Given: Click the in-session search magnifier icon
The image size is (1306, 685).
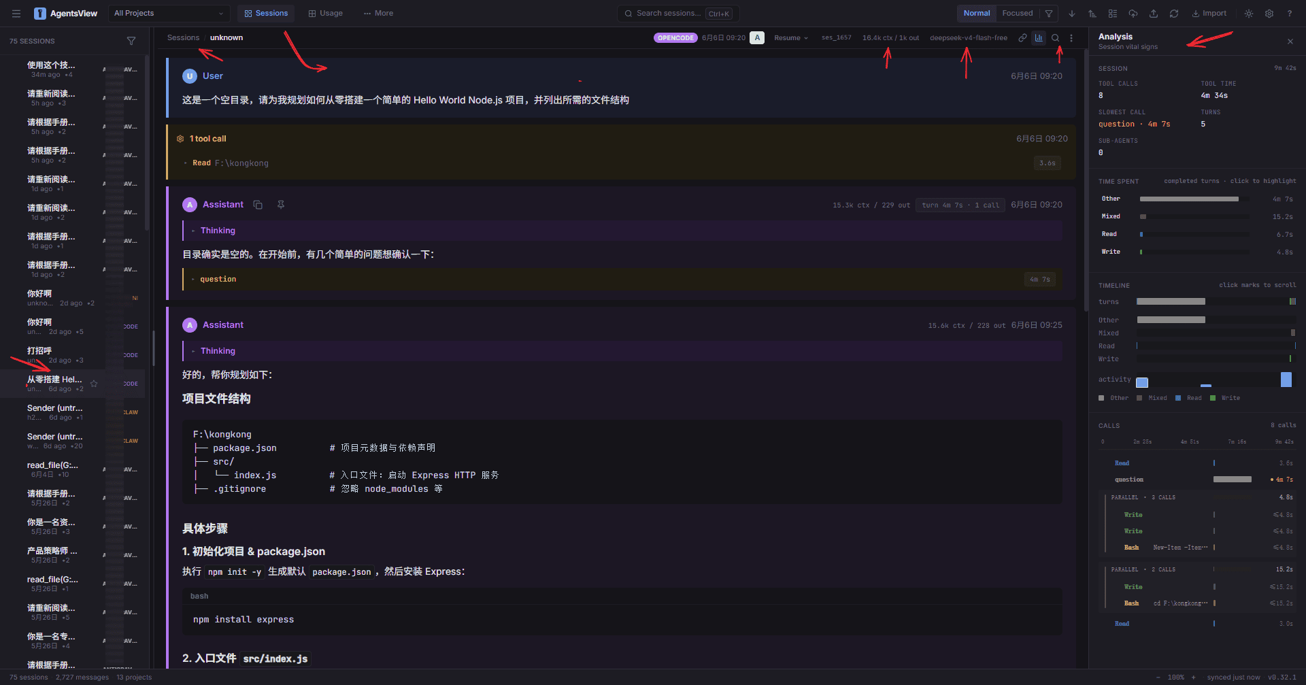Looking at the screenshot, I should (1056, 38).
